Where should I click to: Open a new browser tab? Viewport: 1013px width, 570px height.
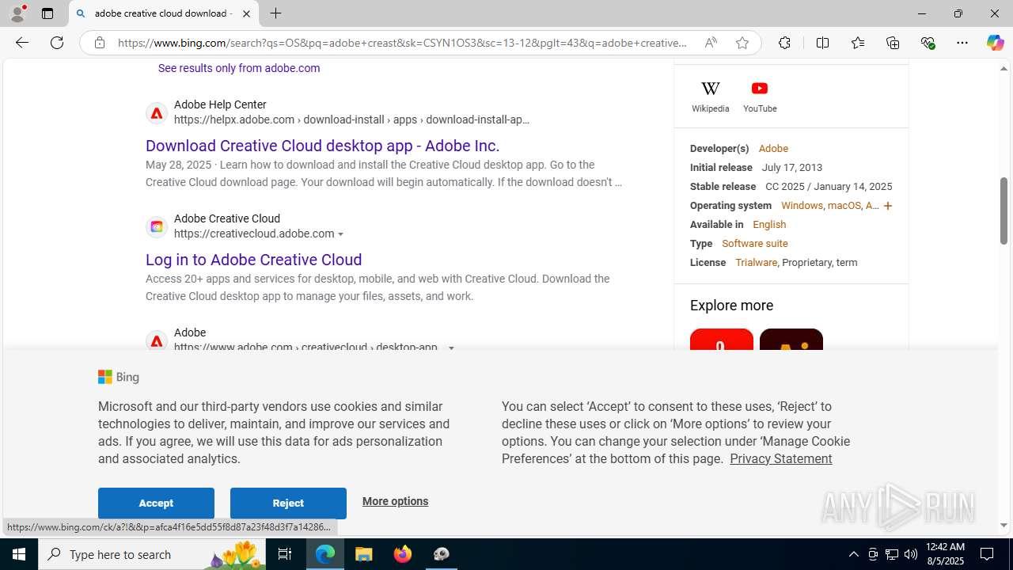275,13
